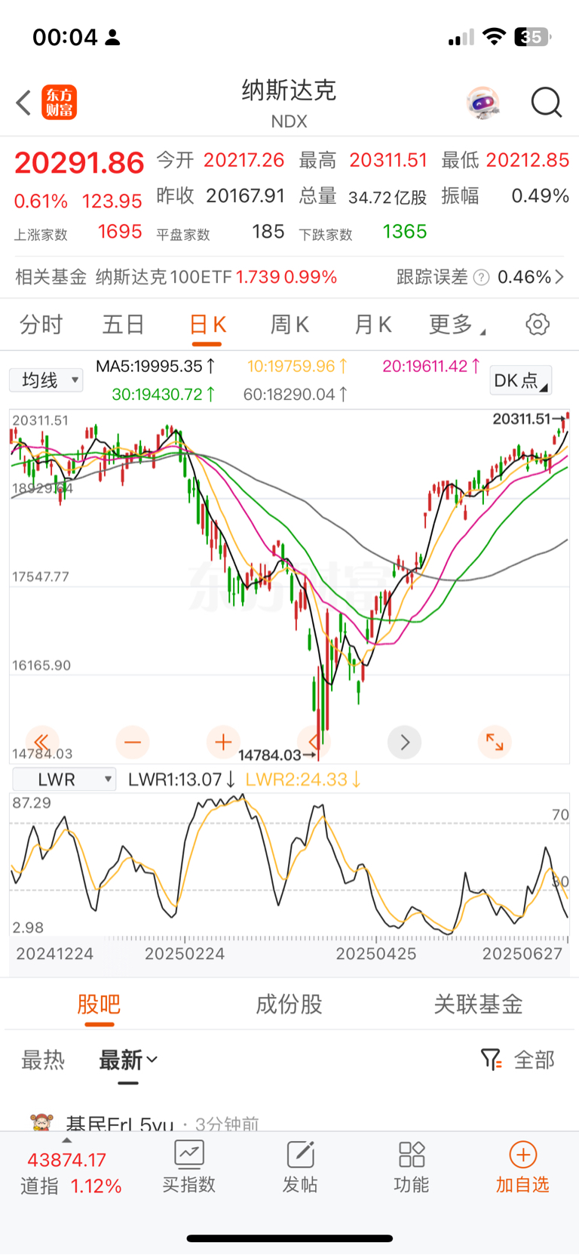Viewport: 579px width, 1255px height.
Task: Open the 发帖 compose icon
Action: click(x=300, y=1155)
